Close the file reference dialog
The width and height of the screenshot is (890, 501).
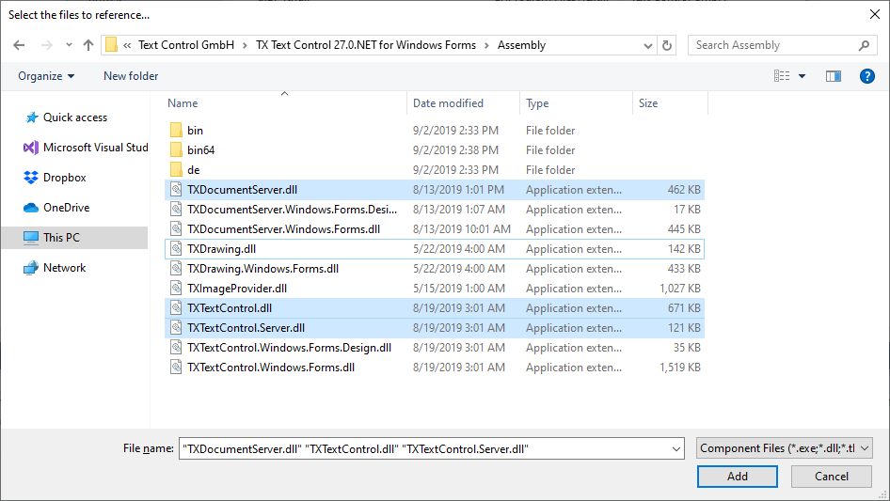click(x=875, y=15)
